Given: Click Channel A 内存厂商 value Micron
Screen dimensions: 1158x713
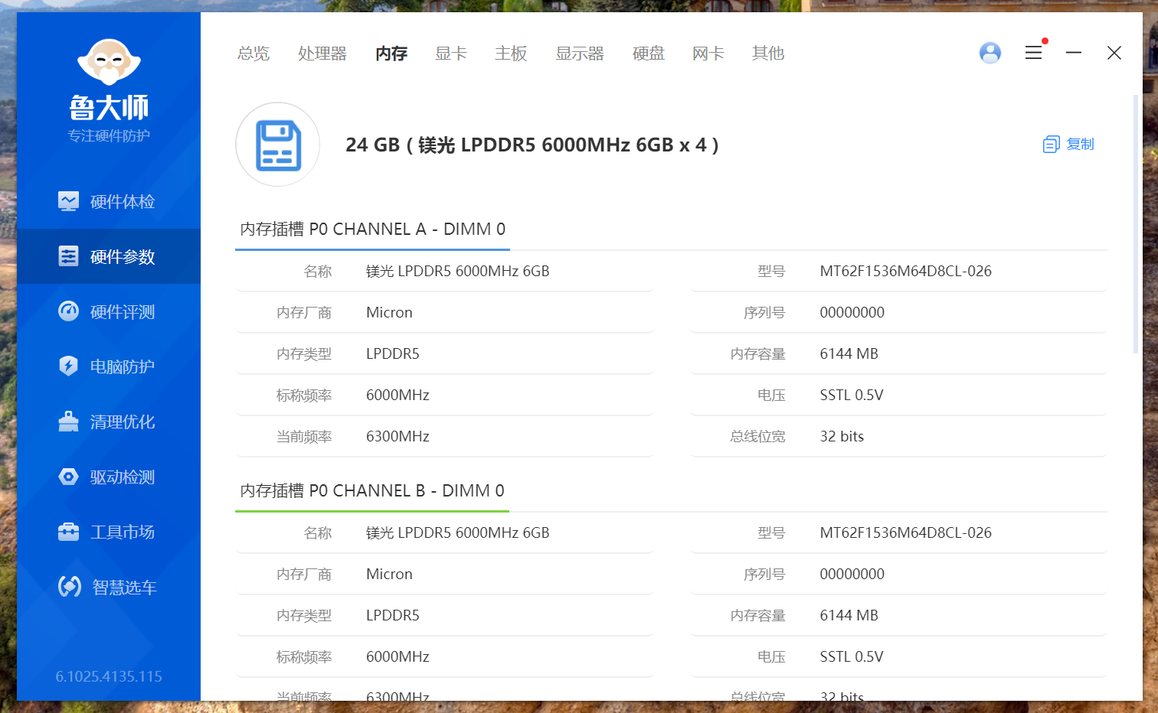Looking at the screenshot, I should [389, 312].
